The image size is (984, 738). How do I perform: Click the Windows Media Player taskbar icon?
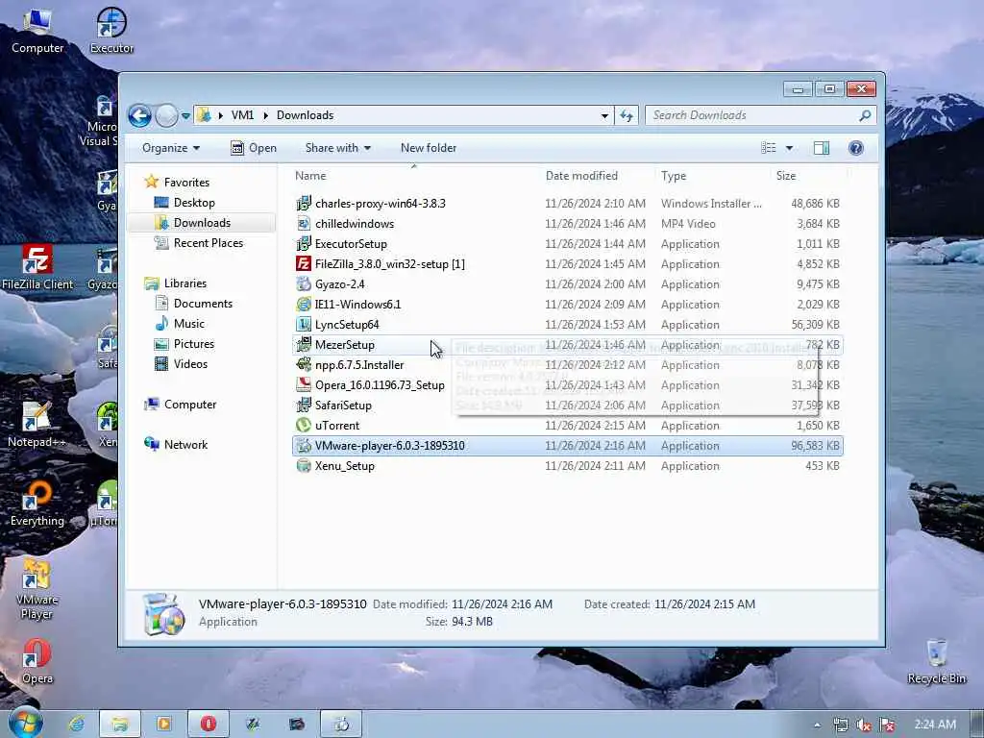coord(163,725)
